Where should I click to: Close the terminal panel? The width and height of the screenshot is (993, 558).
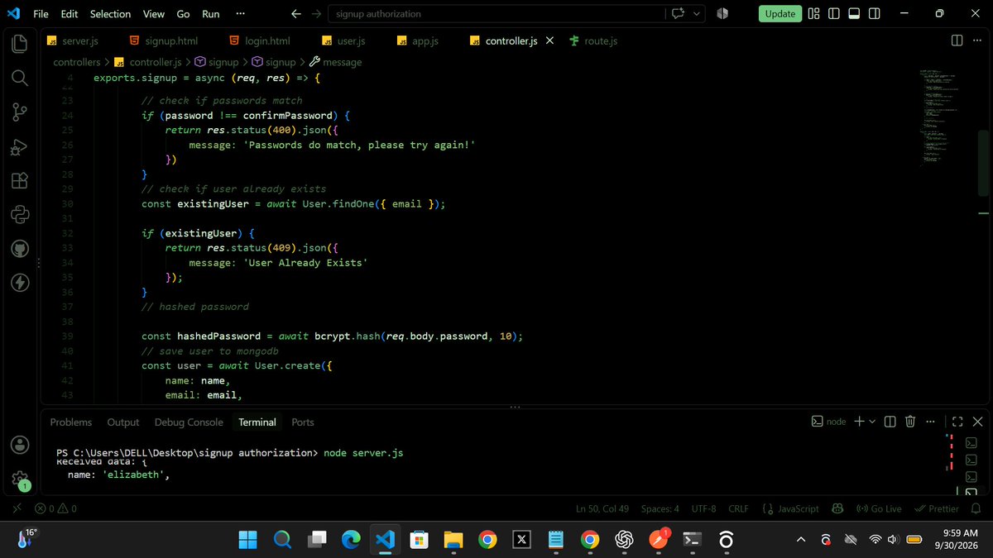click(979, 422)
